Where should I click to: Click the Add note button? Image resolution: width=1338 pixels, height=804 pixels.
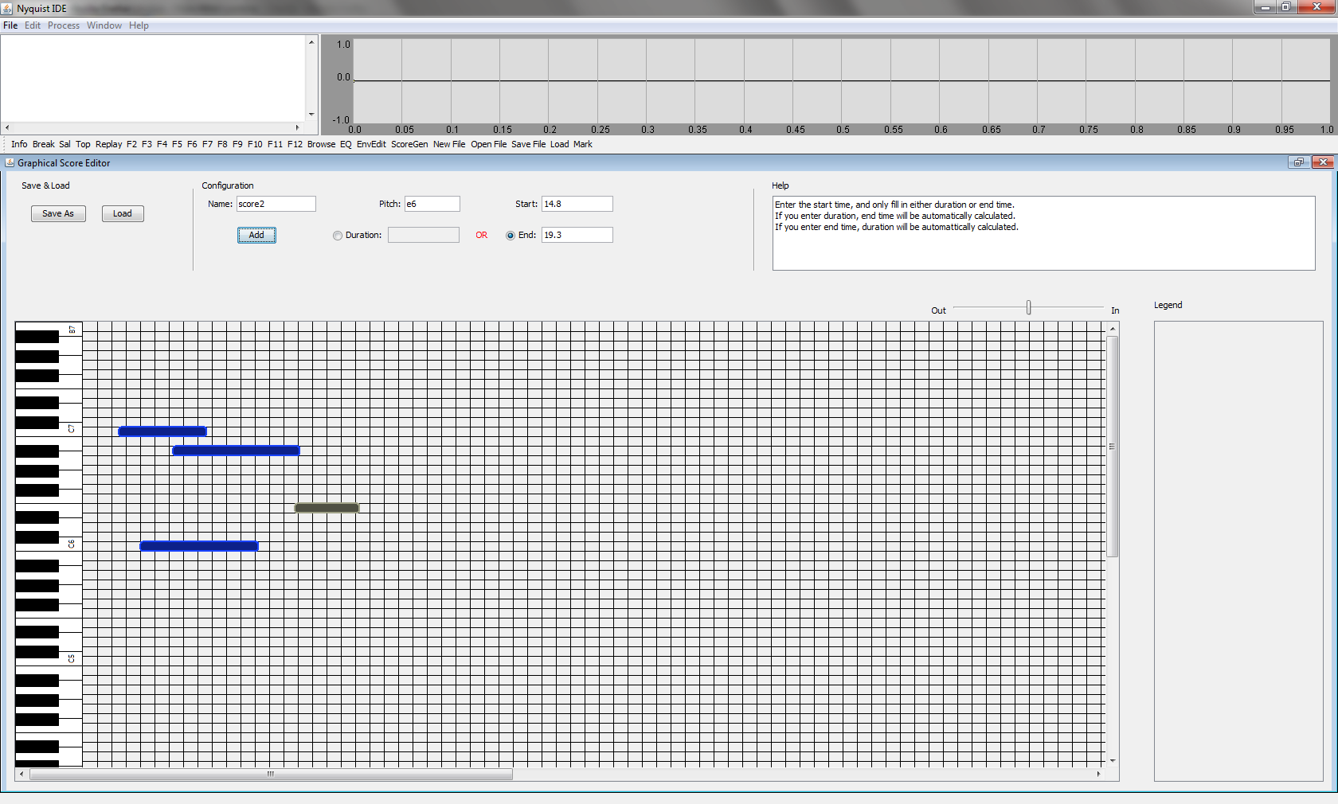[x=256, y=235]
